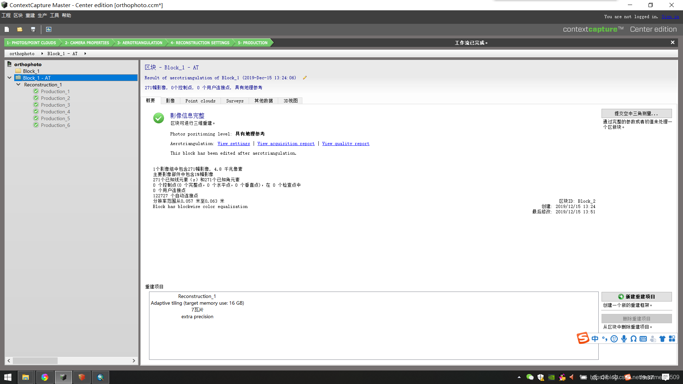The image size is (683, 384).
Task: Click project tree horizontal scrollbar right arrow
Action: [134, 361]
